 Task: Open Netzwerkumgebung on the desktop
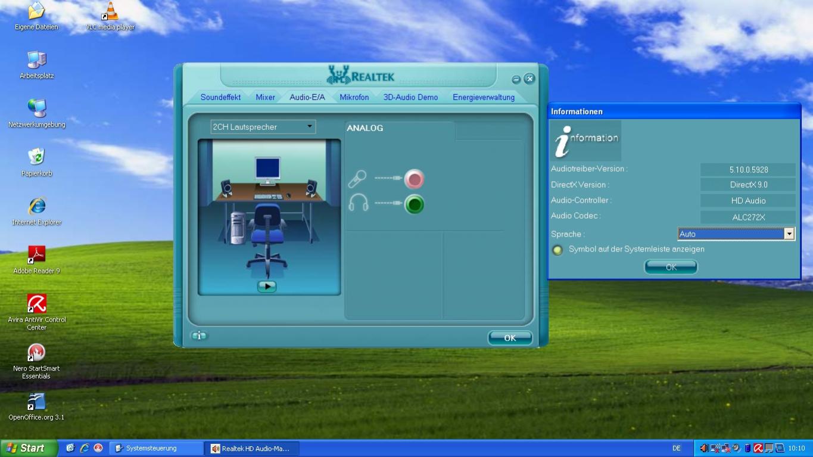(x=37, y=114)
